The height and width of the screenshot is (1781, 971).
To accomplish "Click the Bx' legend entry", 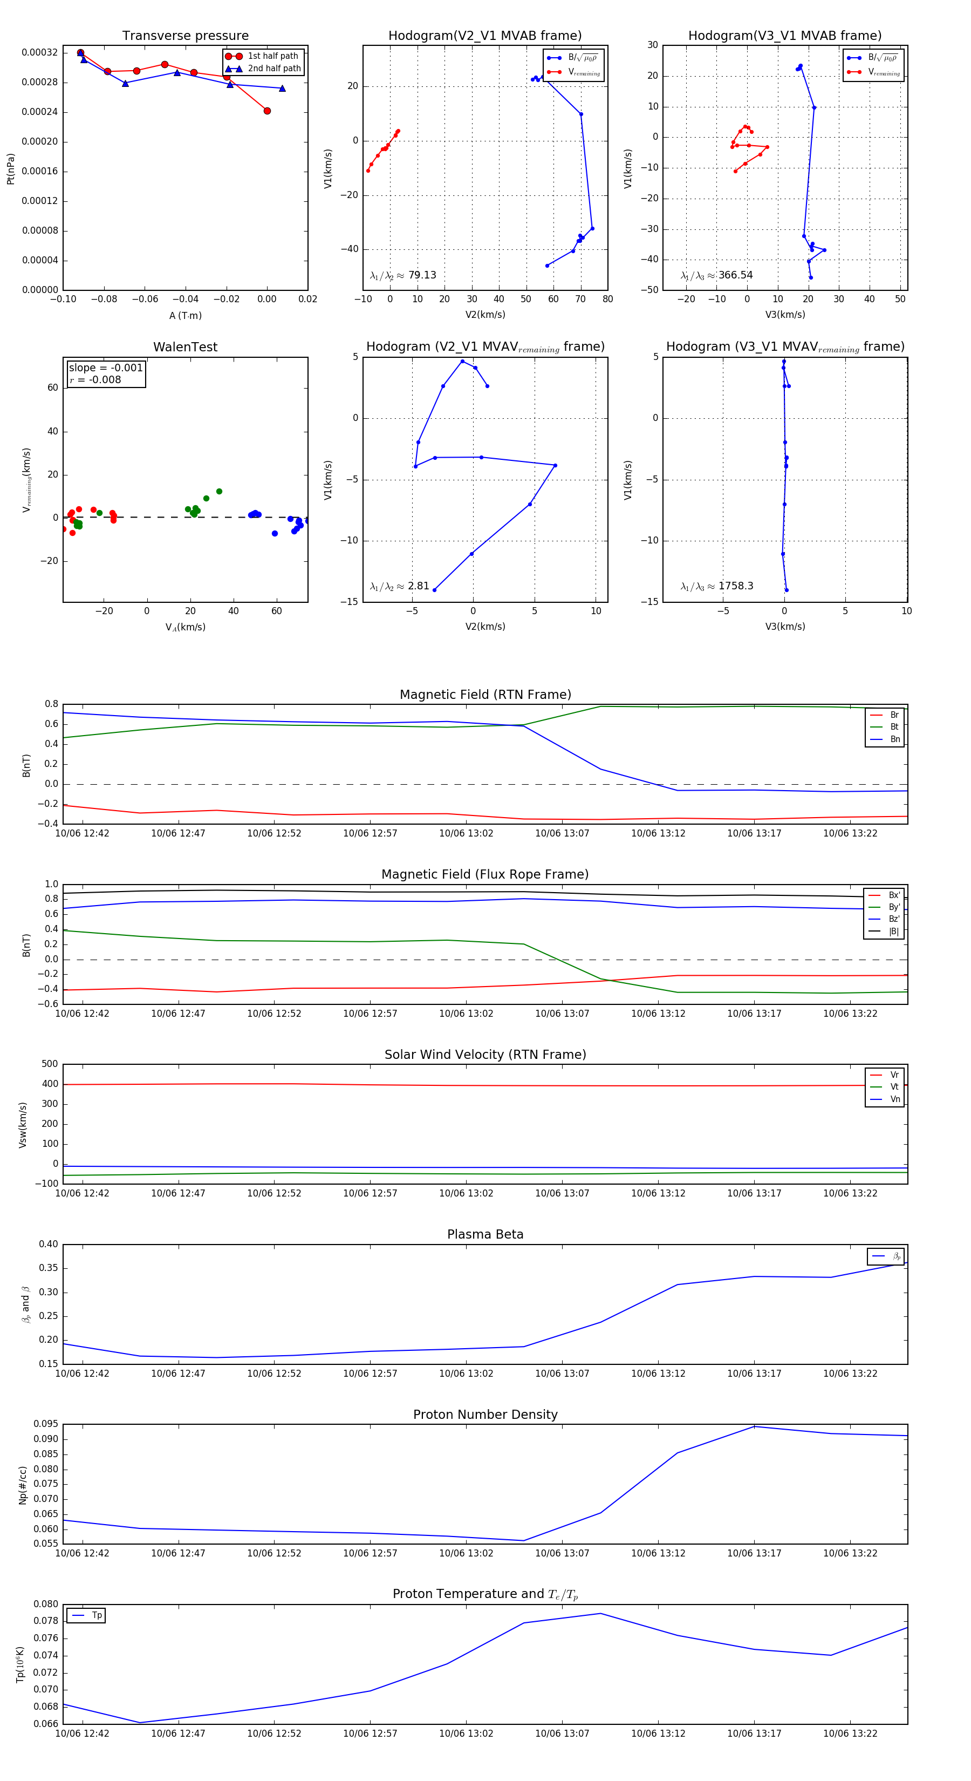I will pos(885,895).
